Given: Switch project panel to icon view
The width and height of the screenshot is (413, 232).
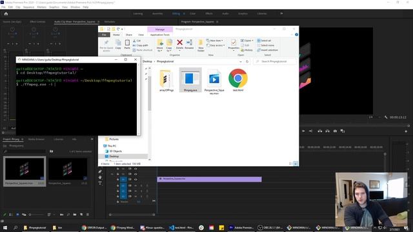Looking at the screenshot, I should [17, 215].
